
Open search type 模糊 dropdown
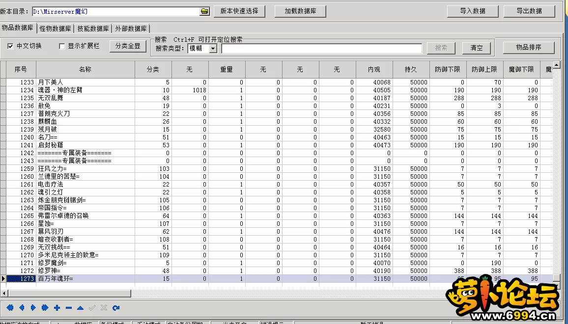point(213,48)
